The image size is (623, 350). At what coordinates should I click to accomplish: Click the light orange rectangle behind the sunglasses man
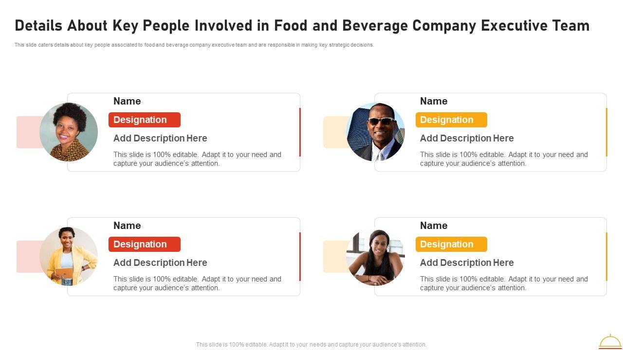pyautogui.click(x=334, y=132)
